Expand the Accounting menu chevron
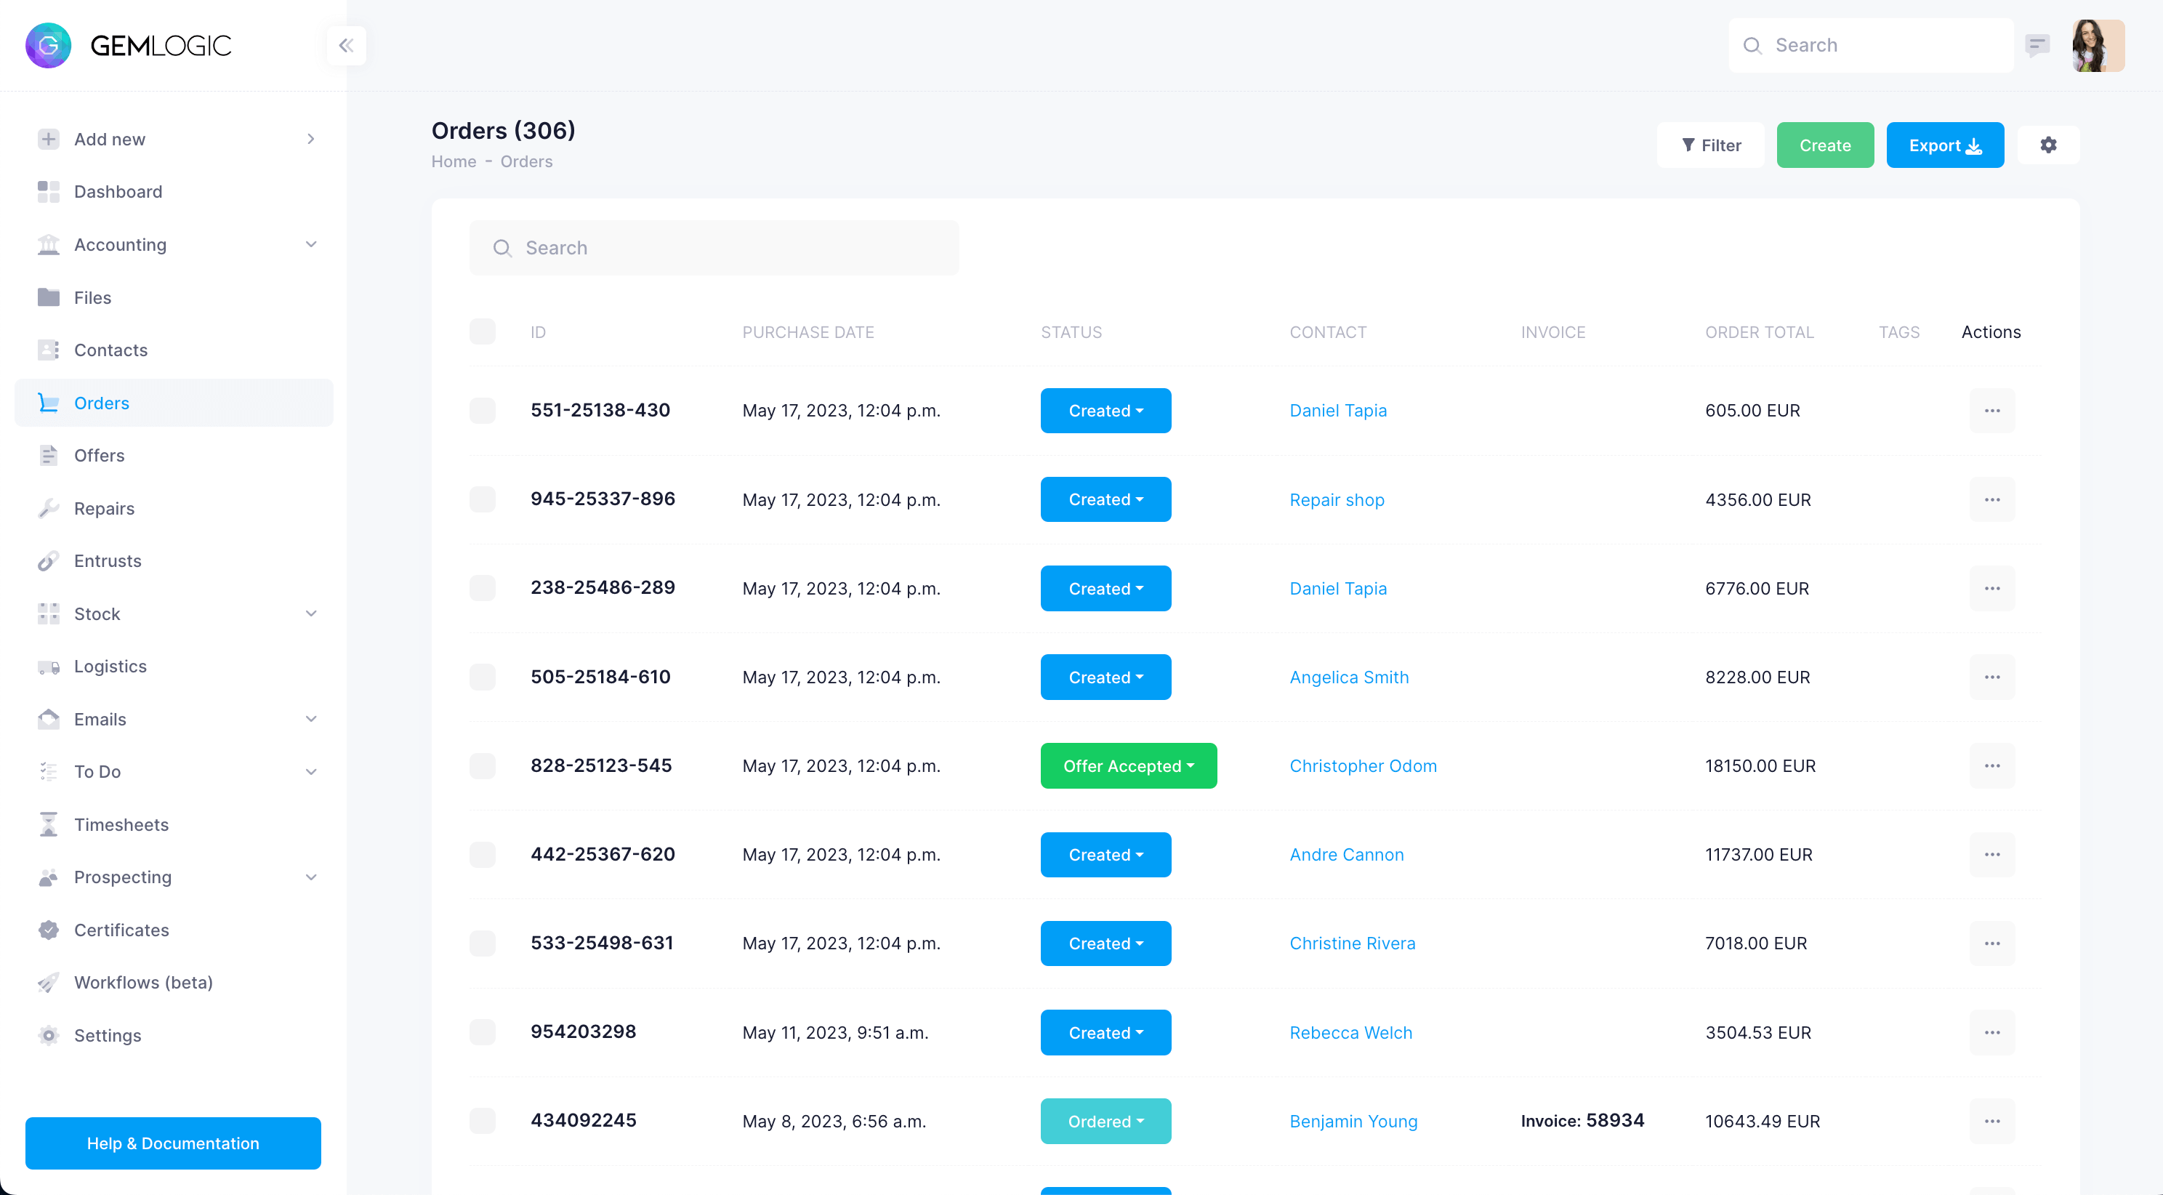This screenshot has width=2163, height=1195. pos(310,244)
